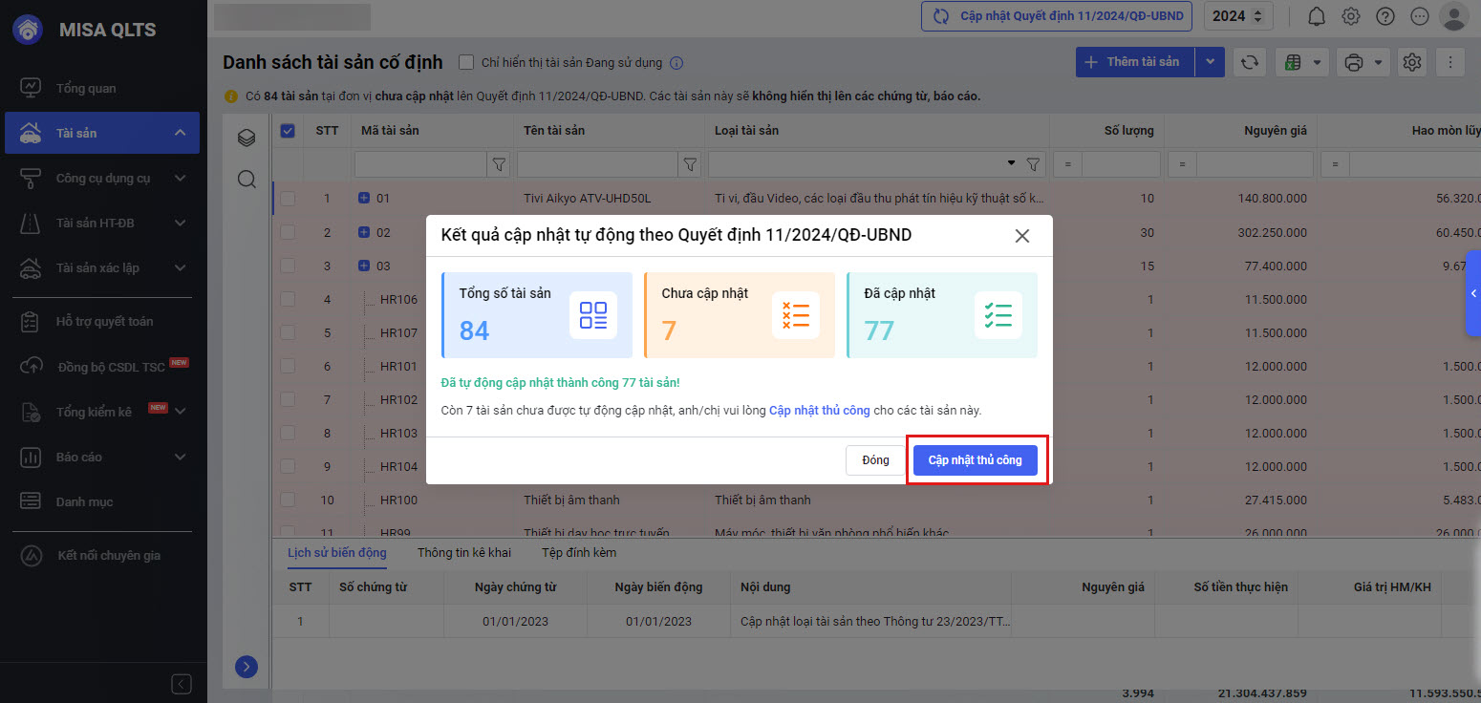
Task: Click the Thêm tài sản button
Action: point(1135,62)
